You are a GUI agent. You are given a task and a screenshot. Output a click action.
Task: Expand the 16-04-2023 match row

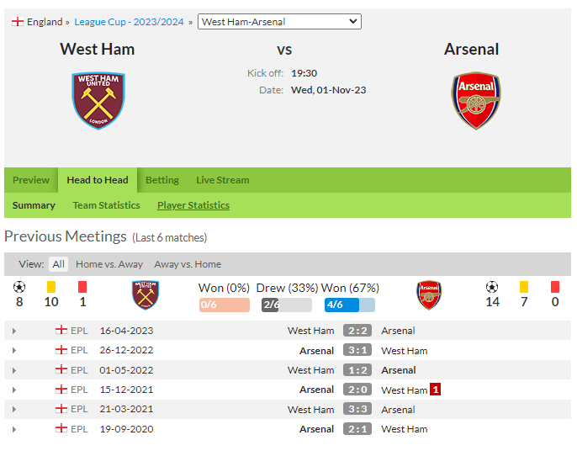[x=14, y=331]
